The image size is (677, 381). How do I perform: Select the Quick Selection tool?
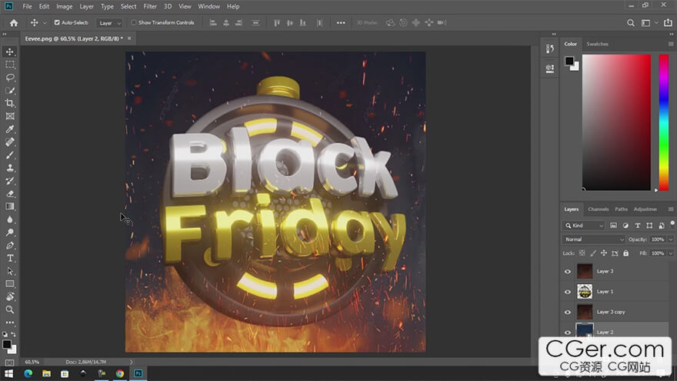click(x=10, y=91)
